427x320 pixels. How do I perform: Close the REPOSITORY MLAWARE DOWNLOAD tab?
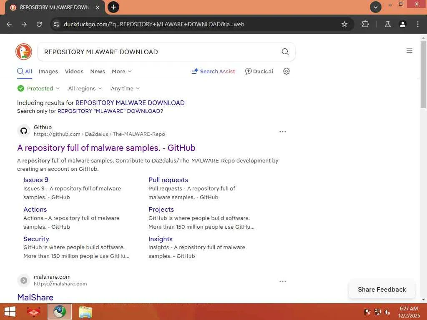tap(98, 7)
